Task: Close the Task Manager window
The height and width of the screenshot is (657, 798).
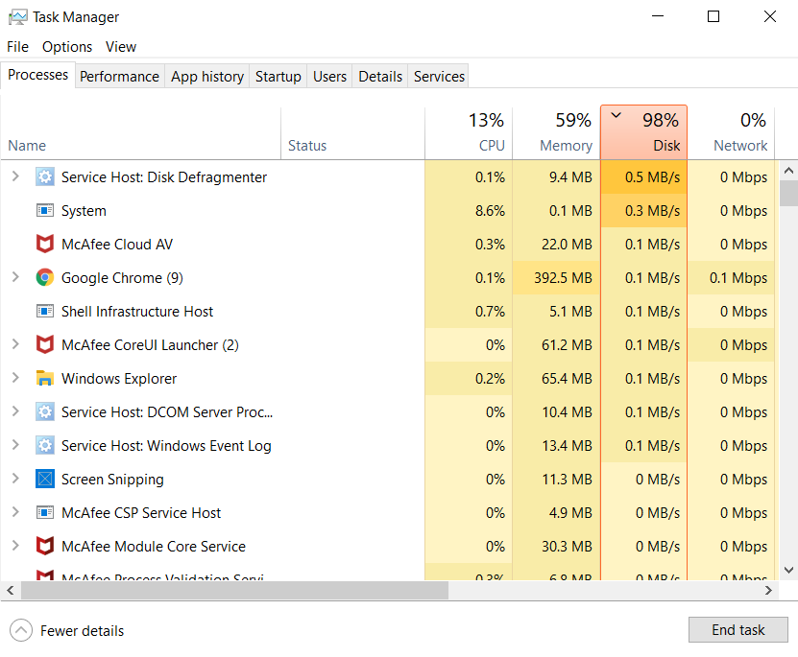Action: (769, 16)
